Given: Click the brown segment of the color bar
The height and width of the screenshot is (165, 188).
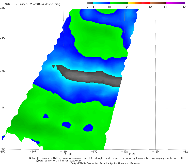Looking at the screenshot, I should (158, 3).
